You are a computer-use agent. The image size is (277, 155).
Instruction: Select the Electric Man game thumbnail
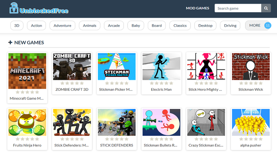click(x=162, y=66)
